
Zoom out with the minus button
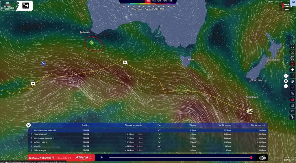(x=286, y=86)
